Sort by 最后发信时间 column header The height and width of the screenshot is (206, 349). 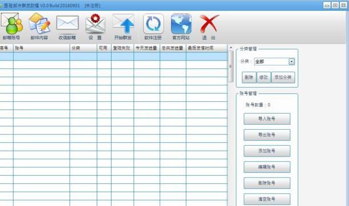point(207,48)
